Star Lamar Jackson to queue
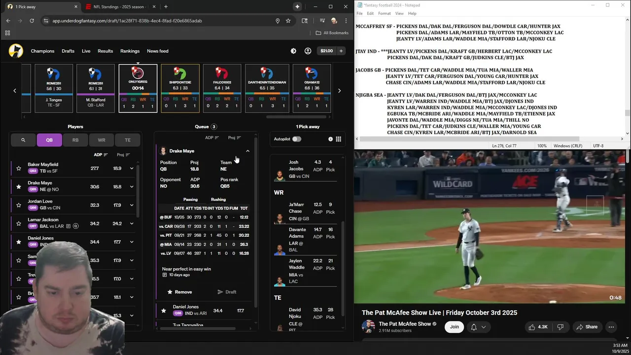This screenshot has height=355, width=631. coord(19,223)
